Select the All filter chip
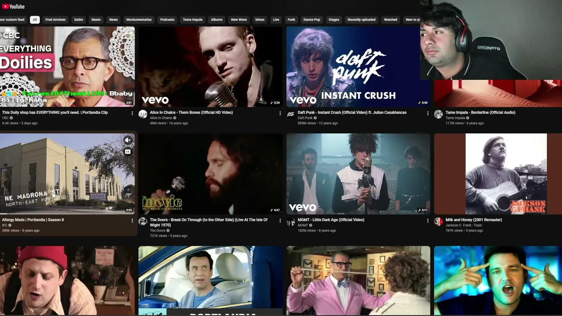Image resolution: width=562 pixels, height=316 pixels. point(35,20)
